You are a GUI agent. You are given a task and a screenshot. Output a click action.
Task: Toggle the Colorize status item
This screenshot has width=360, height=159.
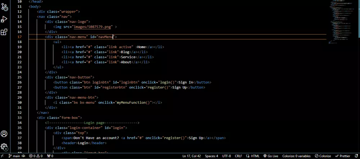coord(323,156)
